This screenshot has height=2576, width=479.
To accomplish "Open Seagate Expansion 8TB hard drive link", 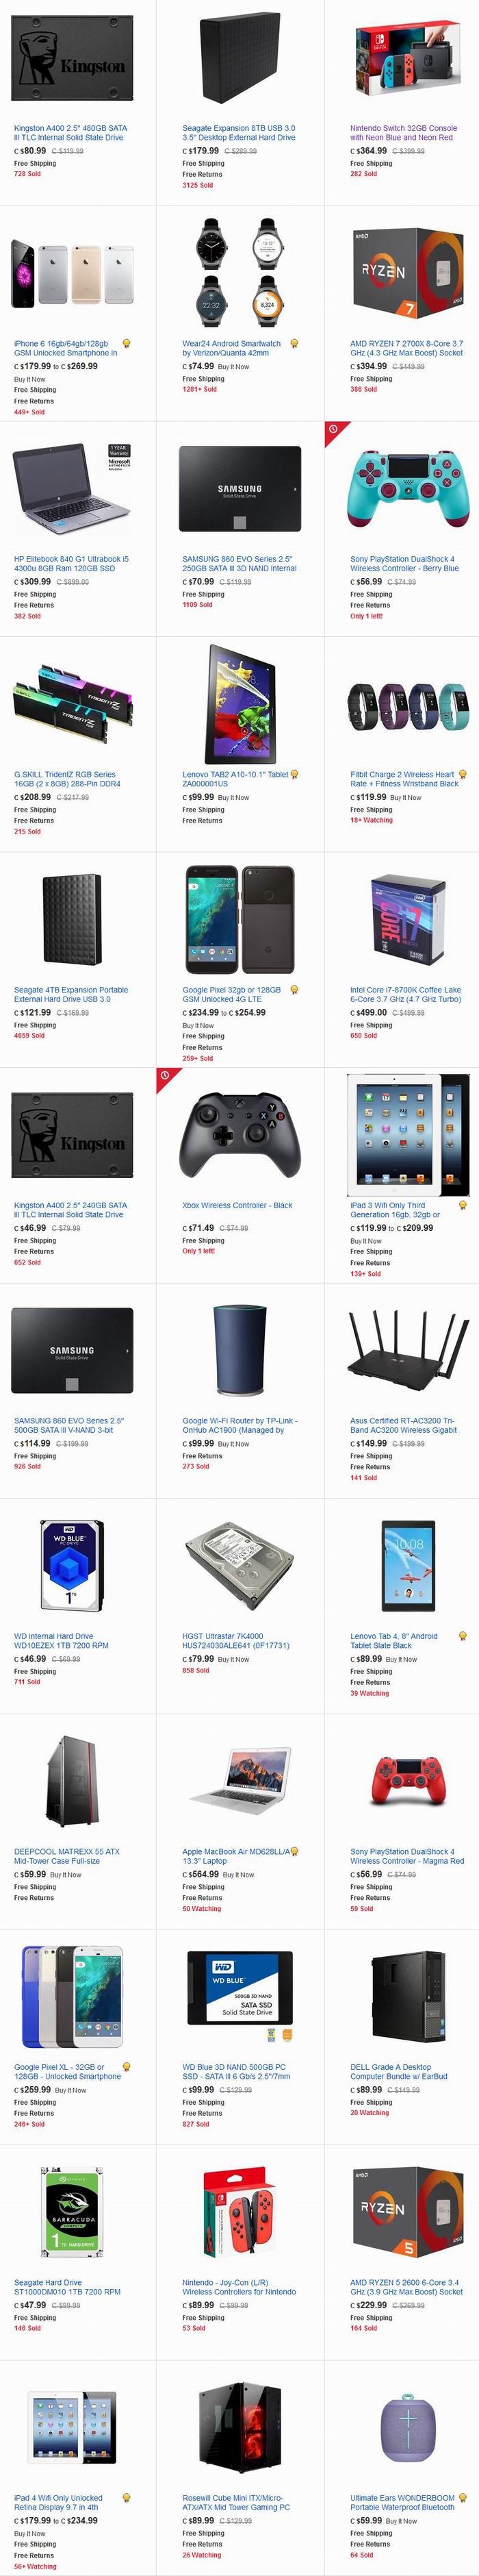I will point(238,133).
